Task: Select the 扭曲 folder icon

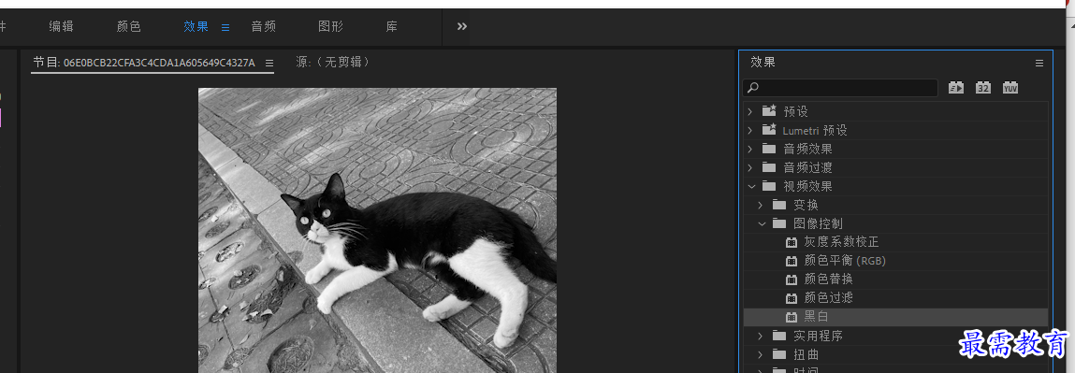Action: 778,354
